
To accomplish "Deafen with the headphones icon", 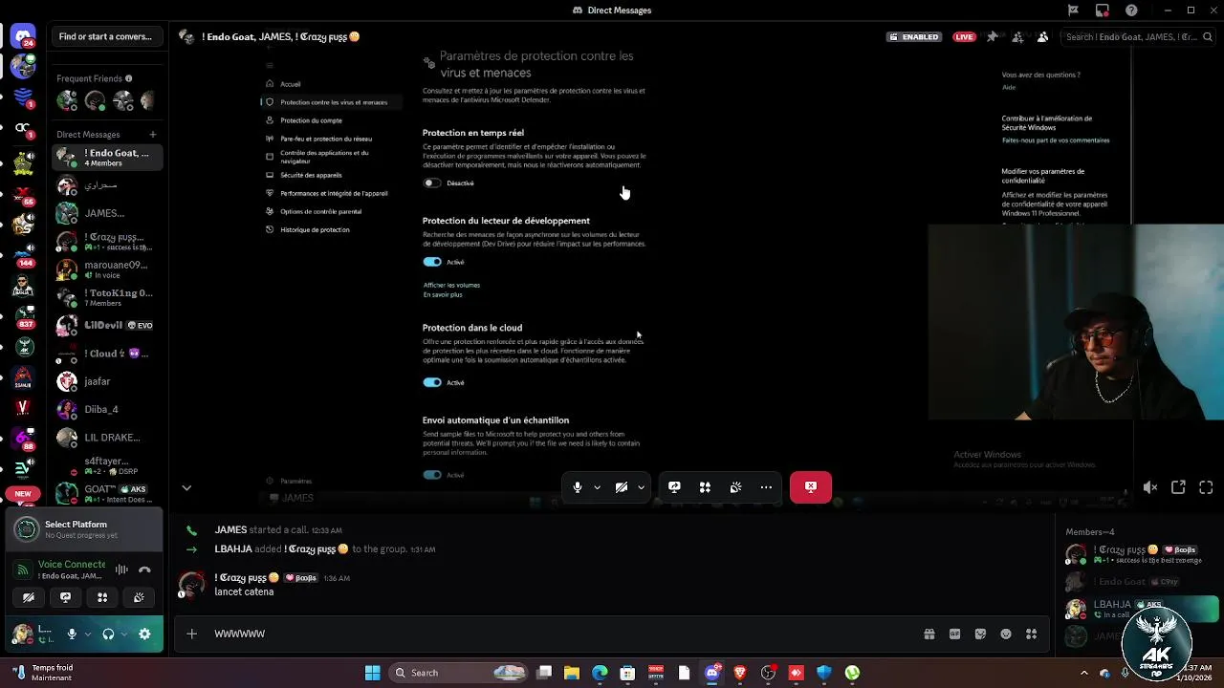I will [x=108, y=634].
